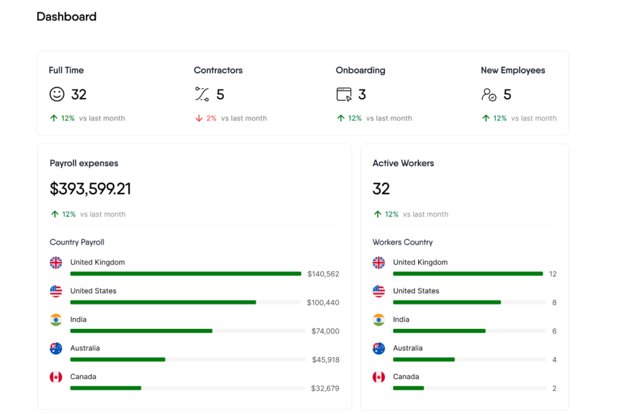
Task: Click the Australia payroll amount $45,918
Action: coord(326,360)
